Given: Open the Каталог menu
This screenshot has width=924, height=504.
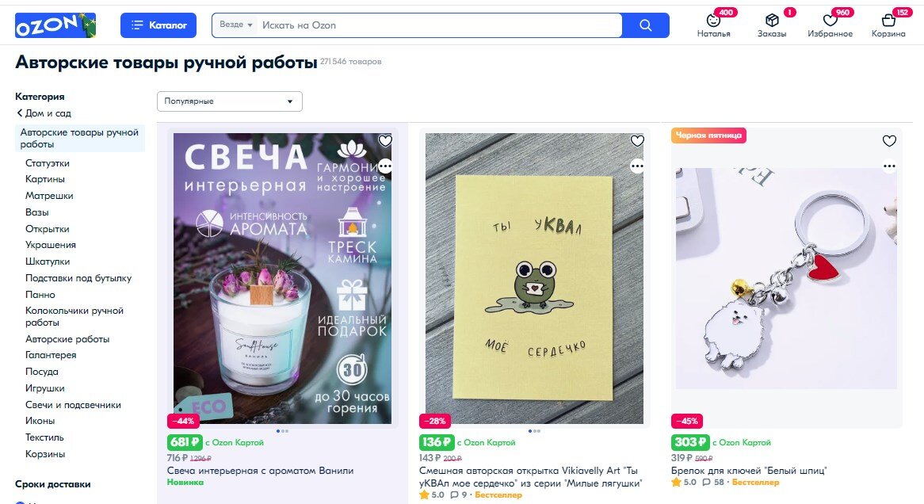Looking at the screenshot, I should (x=158, y=25).
